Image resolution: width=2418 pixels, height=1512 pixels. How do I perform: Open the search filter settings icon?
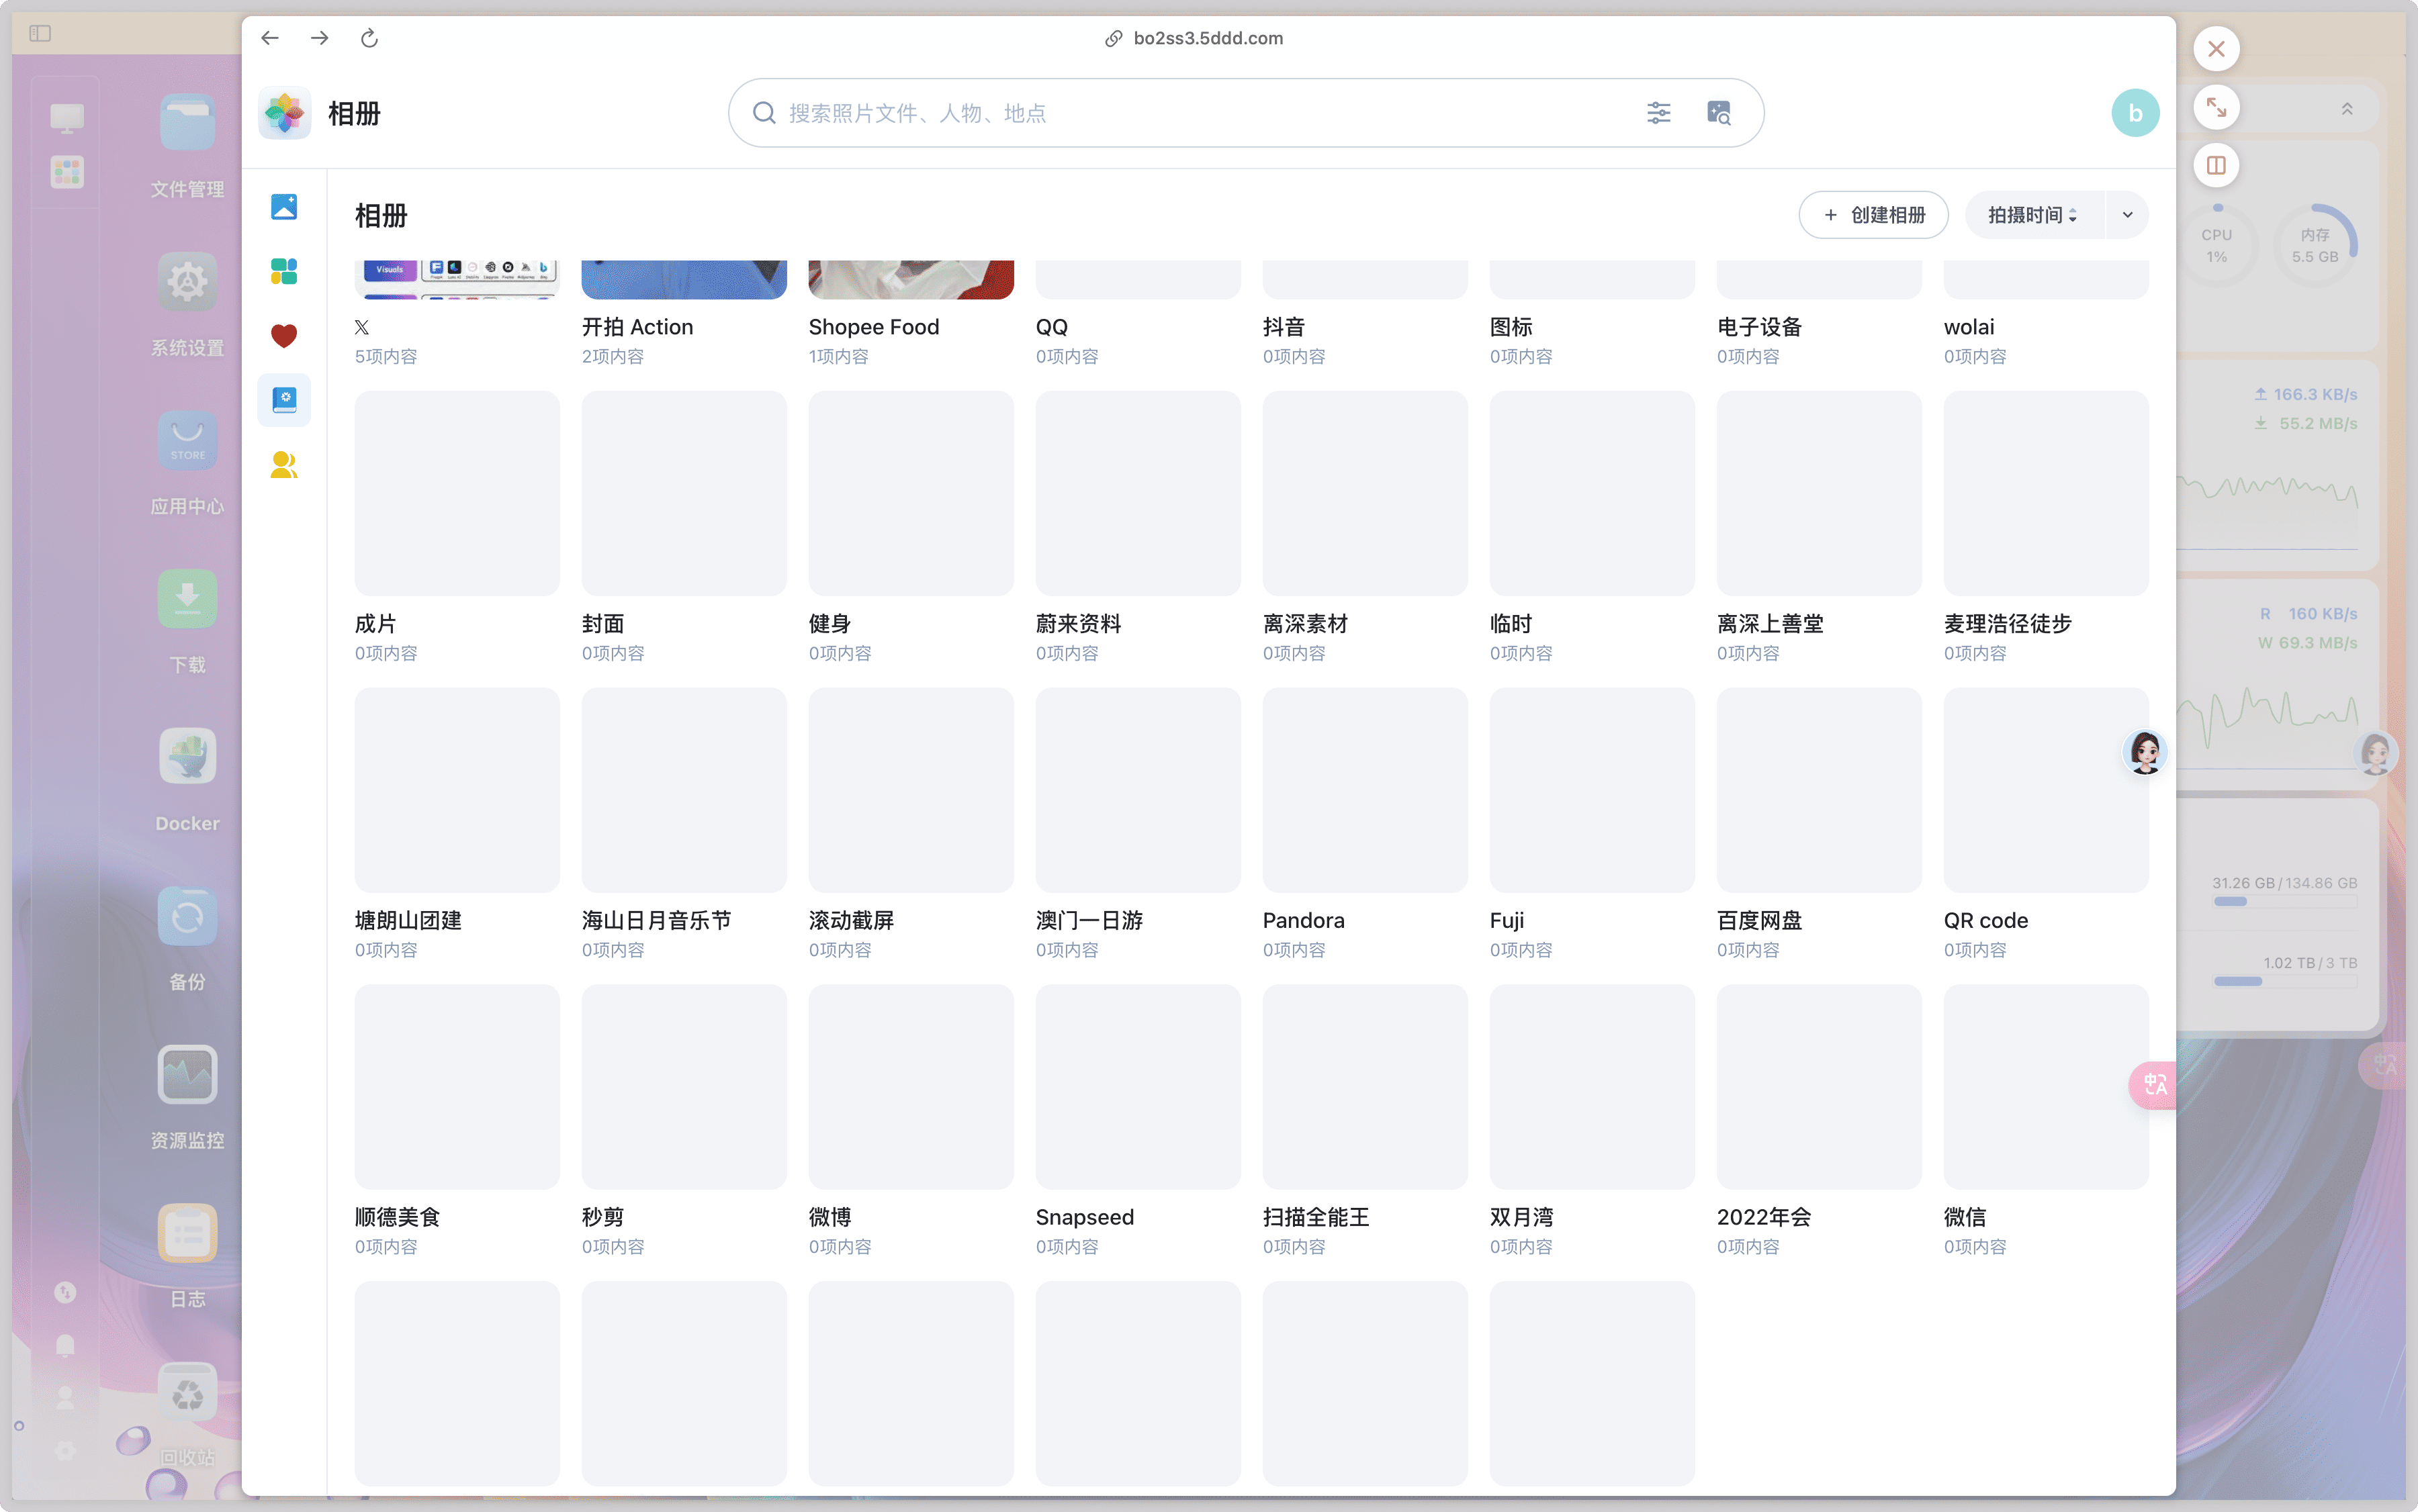pyautogui.click(x=1658, y=113)
